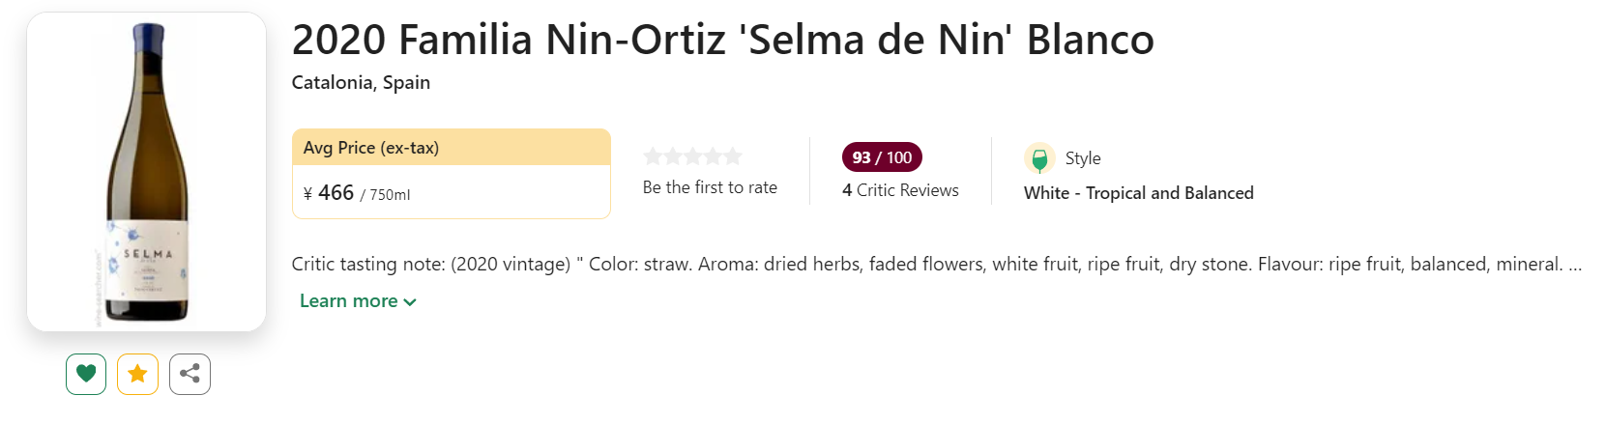Image resolution: width=1606 pixels, height=424 pixels.
Task: Select the third rating star
Action: pos(693,156)
